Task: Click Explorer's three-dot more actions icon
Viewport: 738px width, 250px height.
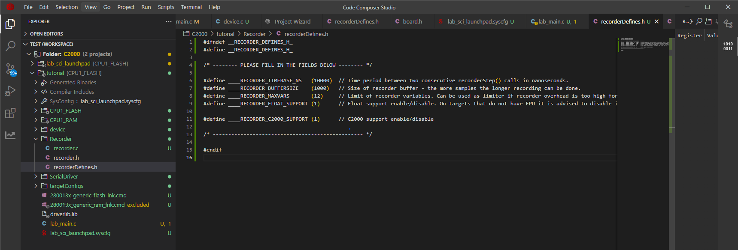Action: tap(169, 21)
